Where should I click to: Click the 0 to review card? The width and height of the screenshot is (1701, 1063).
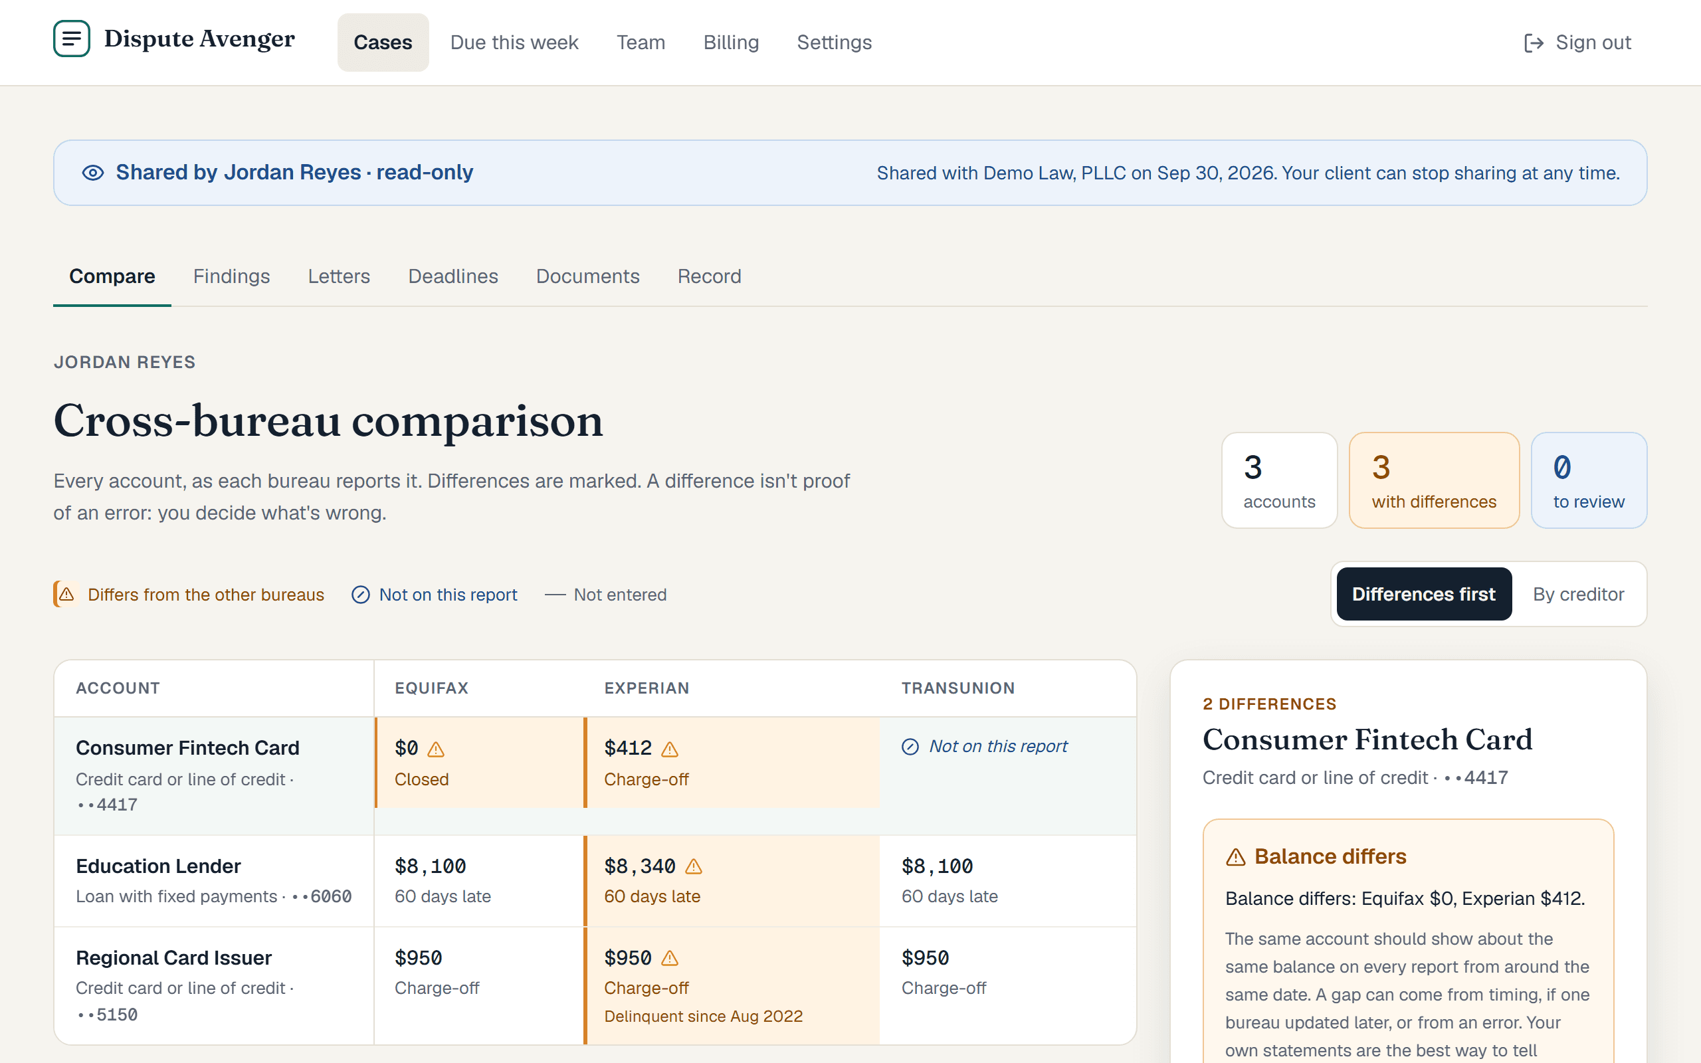[1589, 480]
